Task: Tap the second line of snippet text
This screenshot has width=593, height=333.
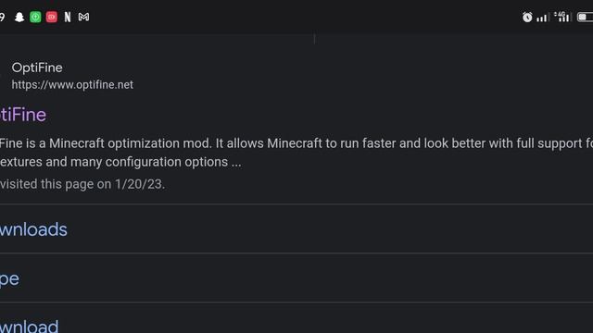Action: pyautogui.click(x=120, y=162)
